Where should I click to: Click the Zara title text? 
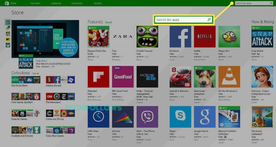tap(114, 51)
